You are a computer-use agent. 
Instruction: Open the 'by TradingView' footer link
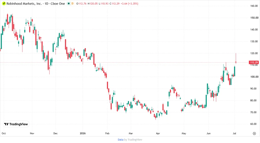coord(133,140)
